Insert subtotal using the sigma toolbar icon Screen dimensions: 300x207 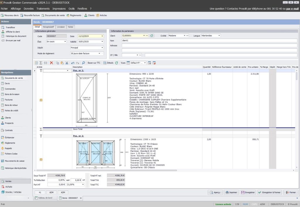[41, 63]
